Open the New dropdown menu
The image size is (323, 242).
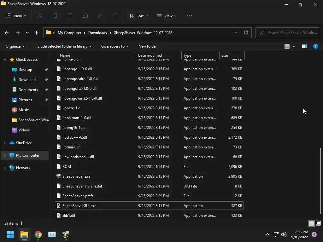[x=16, y=16]
